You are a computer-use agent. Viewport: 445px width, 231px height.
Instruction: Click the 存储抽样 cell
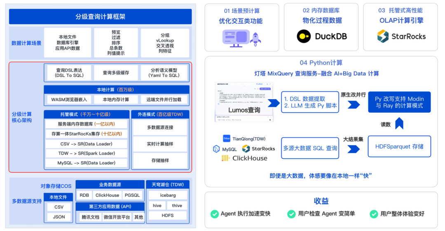coord(160,160)
